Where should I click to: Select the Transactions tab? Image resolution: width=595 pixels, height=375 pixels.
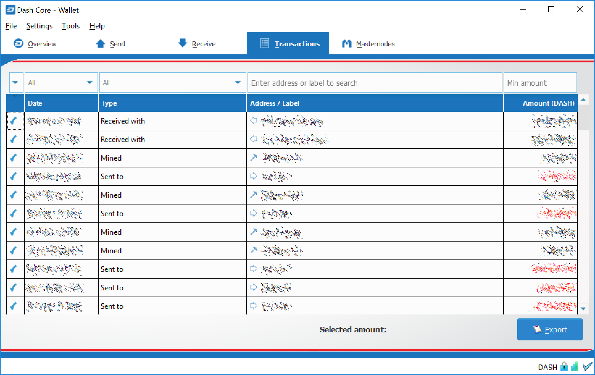(x=288, y=43)
